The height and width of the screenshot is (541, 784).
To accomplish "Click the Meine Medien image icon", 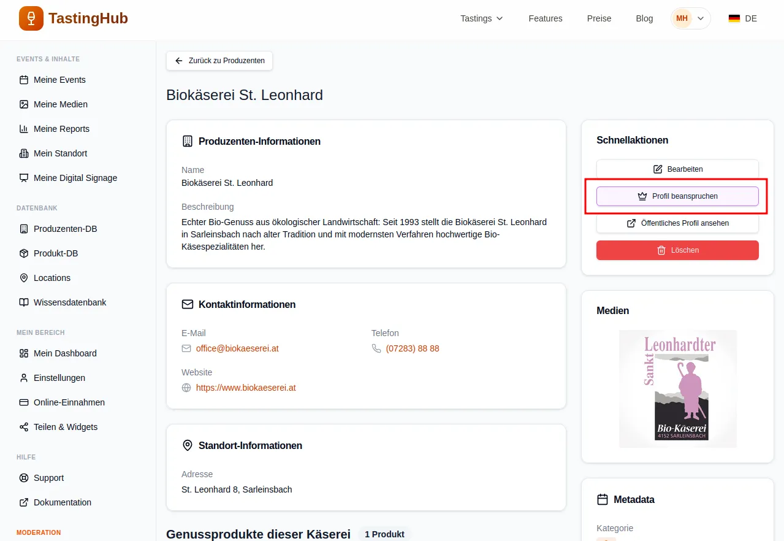I will pos(24,104).
